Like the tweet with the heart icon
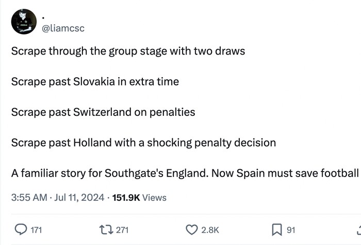Screen dimensions: 361x245 (191, 230)
